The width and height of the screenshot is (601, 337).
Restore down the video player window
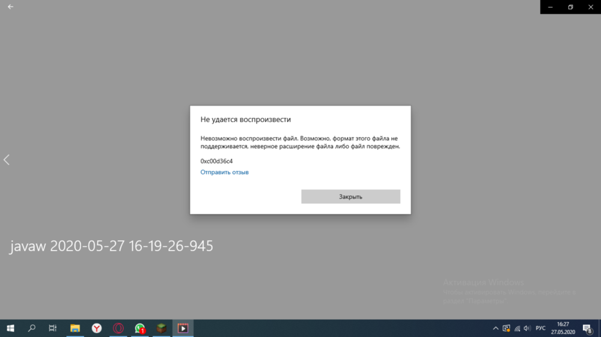[x=570, y=7]
